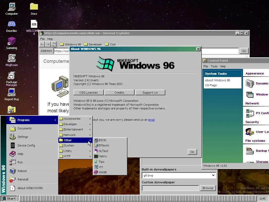Open the Cool bookmark folder
This screenshot has height=202, width=269.
[110, 44]
